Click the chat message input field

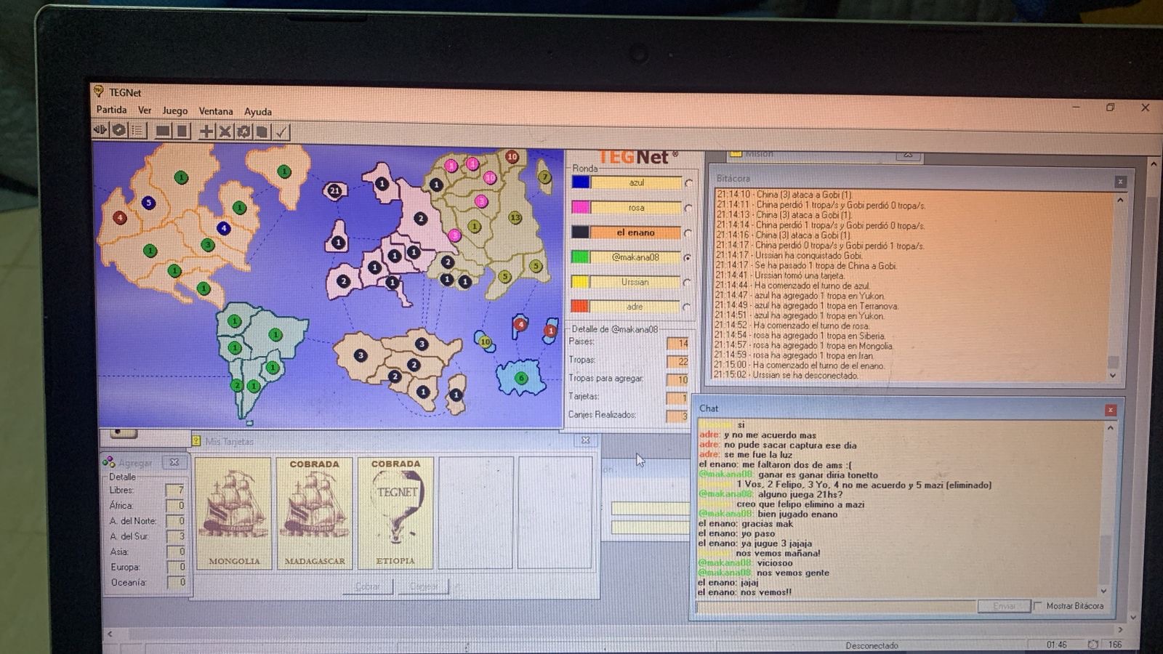click(x=834, y=606)
